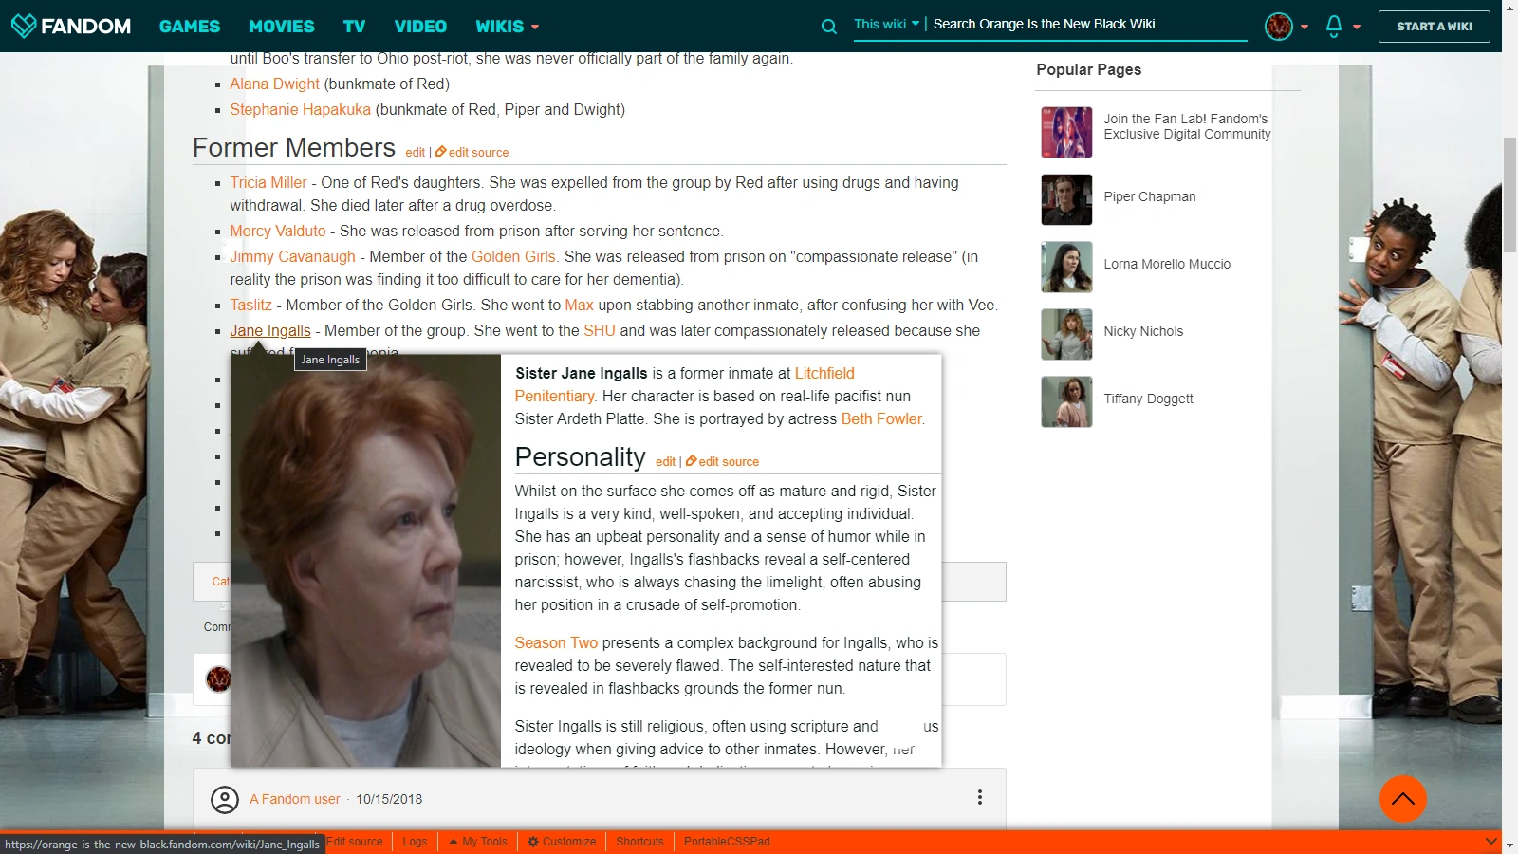Expand notifications dropdown arrow
Image resolution: width=1518 pixels, height=854 pixels.
pos(1357,27)
